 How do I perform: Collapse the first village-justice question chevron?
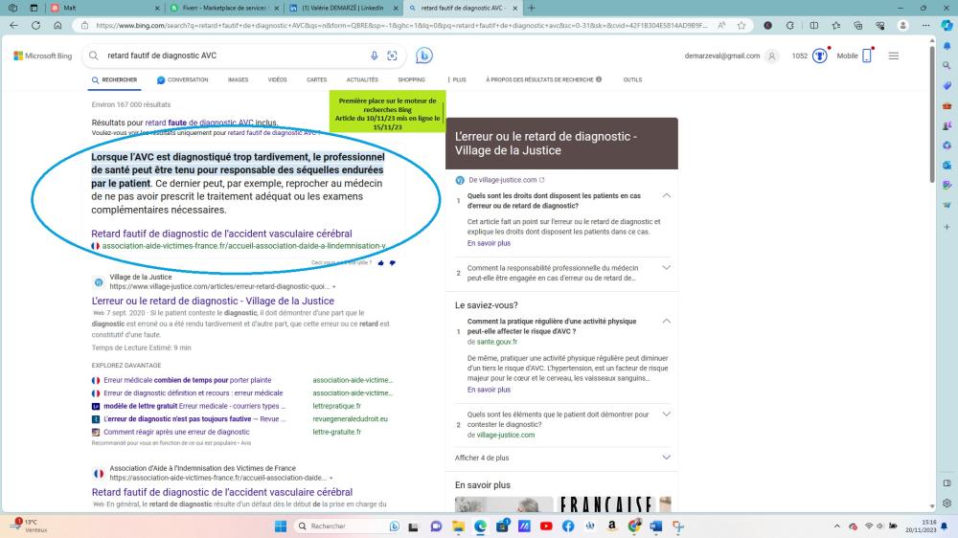click(667, 196)
